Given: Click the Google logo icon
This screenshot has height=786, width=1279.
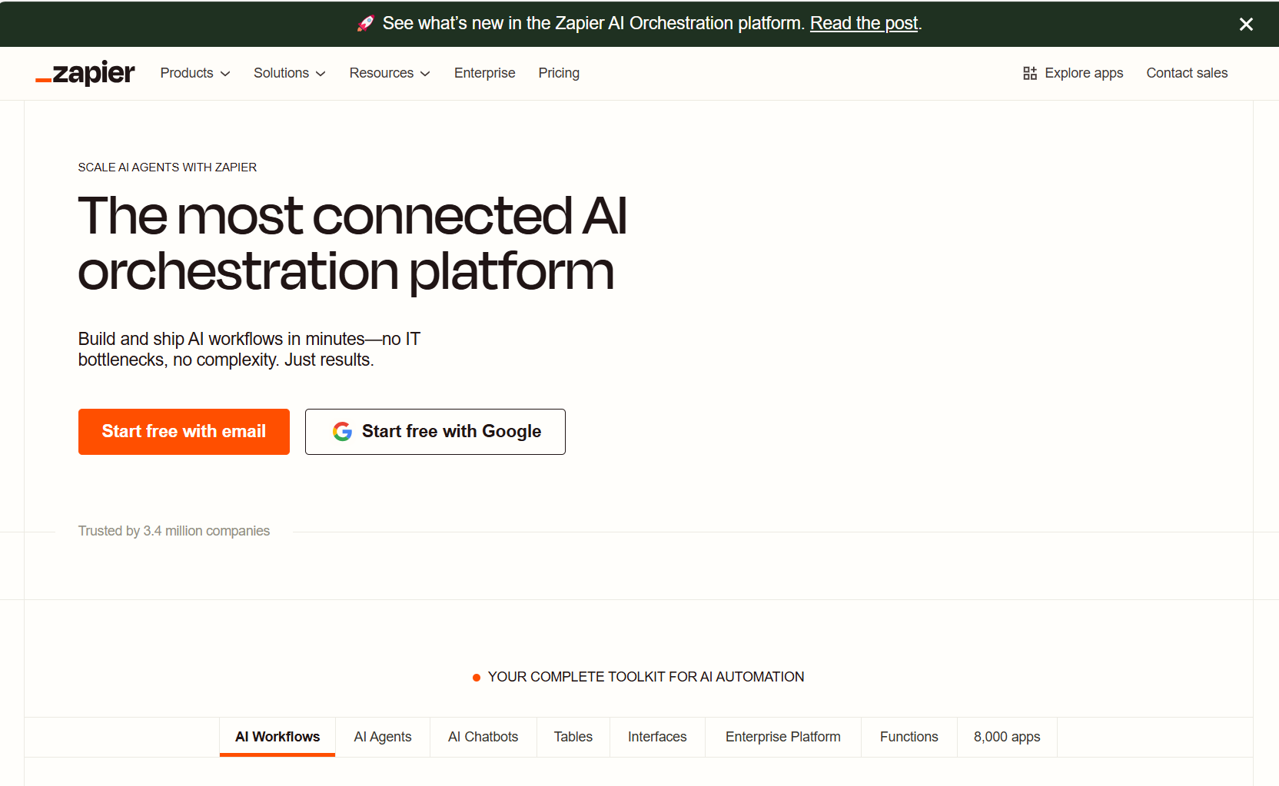Looking at the screenshot, I should pos(342,432).
